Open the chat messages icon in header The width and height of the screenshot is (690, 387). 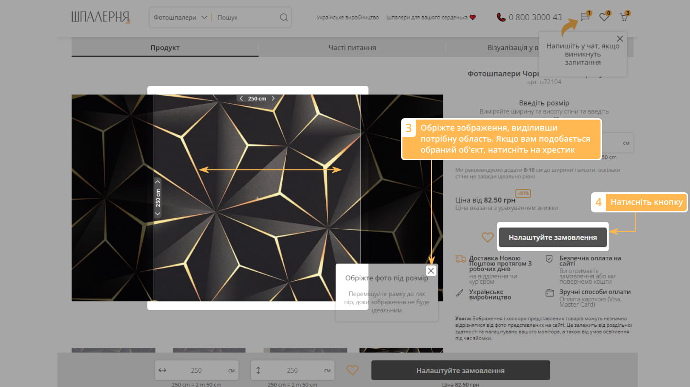click(x=585, y=17)
